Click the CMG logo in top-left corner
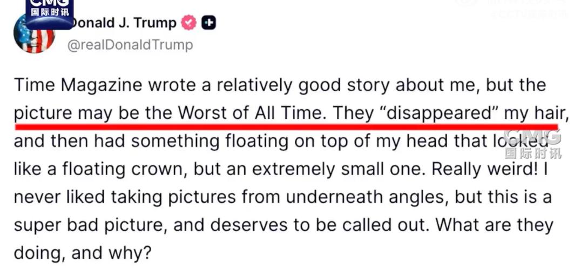This screenshot has width=581, height=268. coord(49,11)
